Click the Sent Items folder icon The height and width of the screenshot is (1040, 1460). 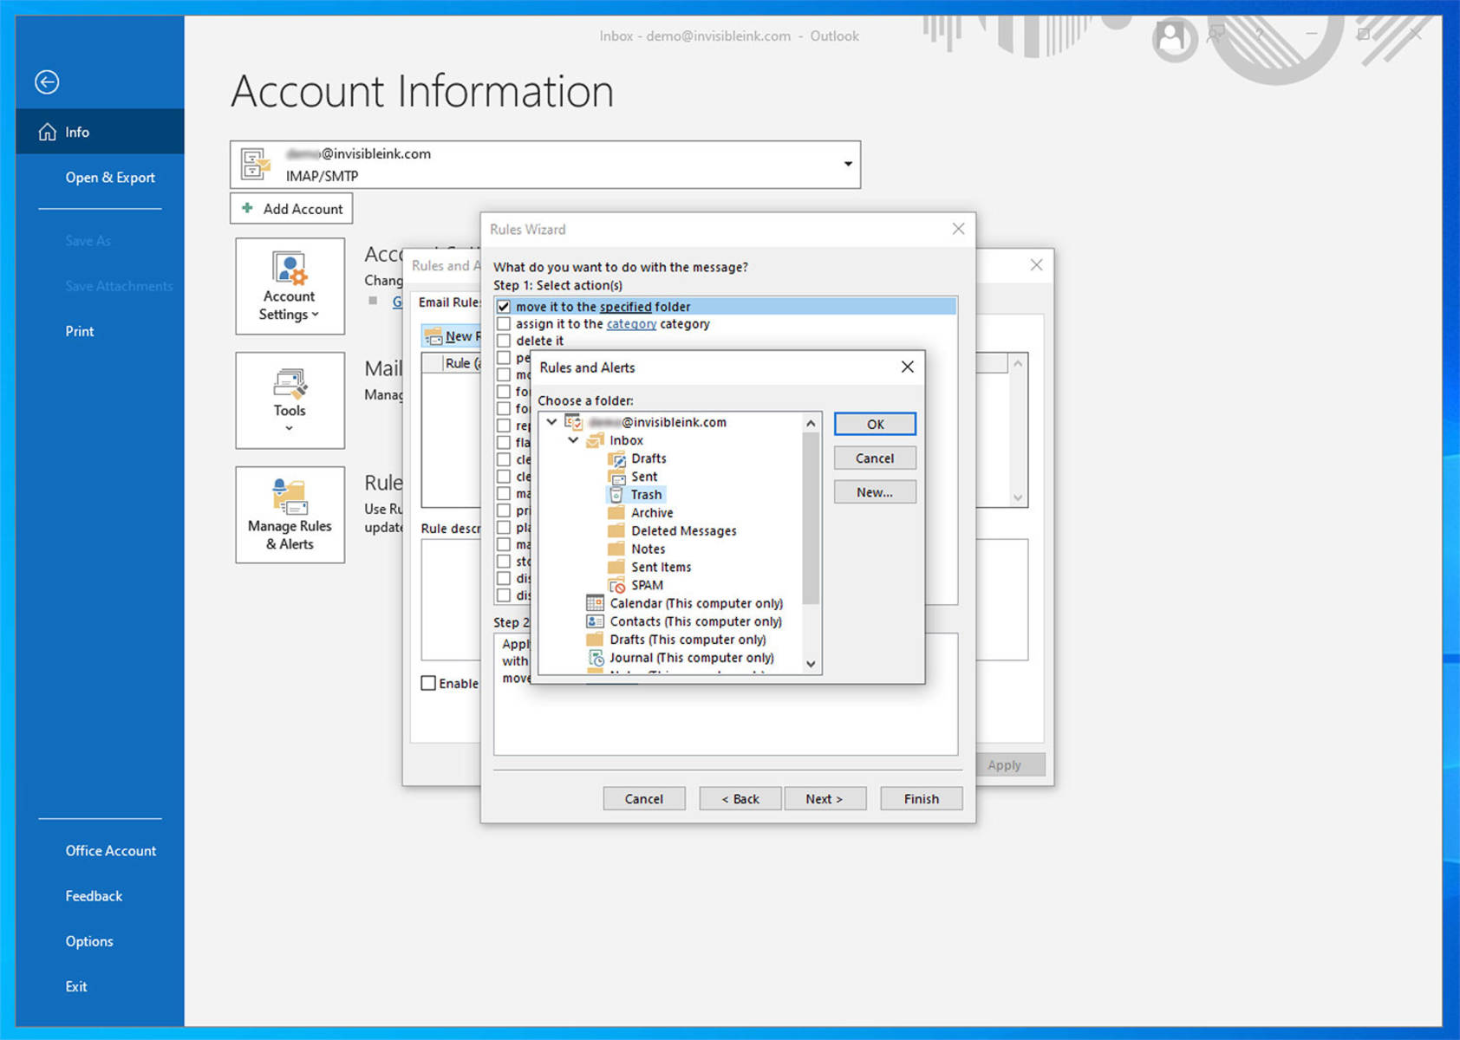tap(616, 567)
